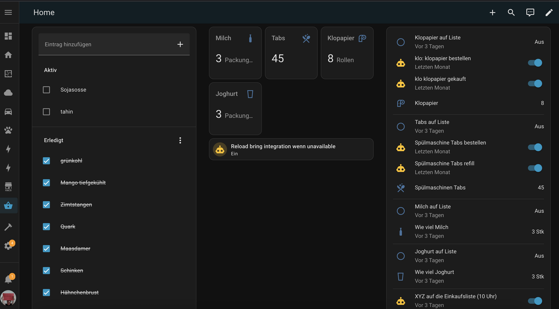Screen dimensions: 559x309
Task: Open the hamburger sidebar menu
Action: click(8, 12)
